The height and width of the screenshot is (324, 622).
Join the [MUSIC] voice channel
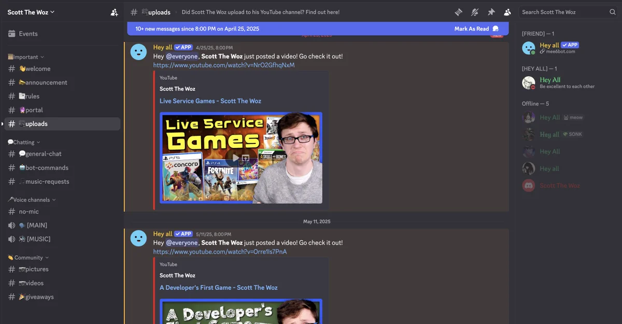(62, 239)
